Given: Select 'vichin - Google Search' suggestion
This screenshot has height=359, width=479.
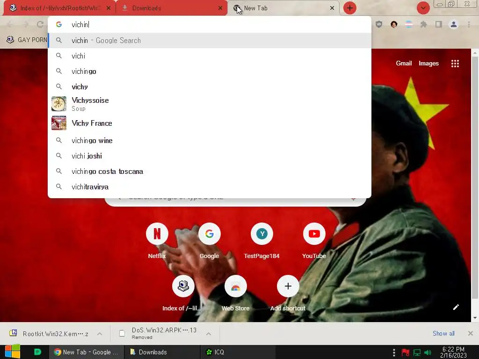Looking at the screenshot, I should [x=210, y=40].
